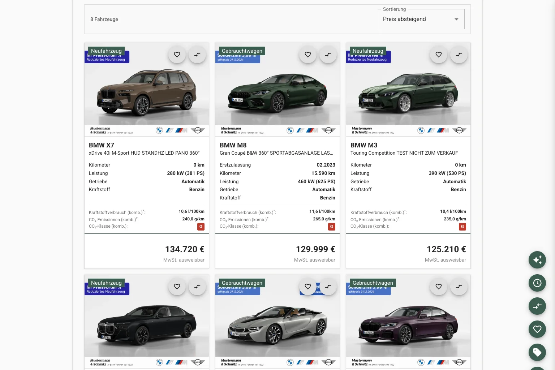Screen dimensions: 555x370
Task: Compare the BMW M8 via arrows icon
Action: (x=328, y=55)
